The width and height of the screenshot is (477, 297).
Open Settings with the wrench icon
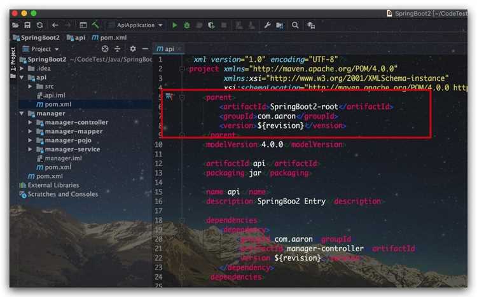[x=267, y=25]
